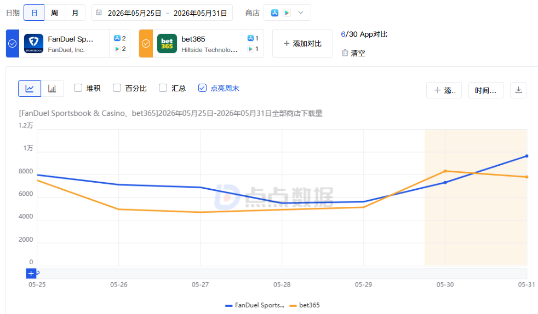
Task: Select the 周 weekly tab
Action: click(54, 13)
